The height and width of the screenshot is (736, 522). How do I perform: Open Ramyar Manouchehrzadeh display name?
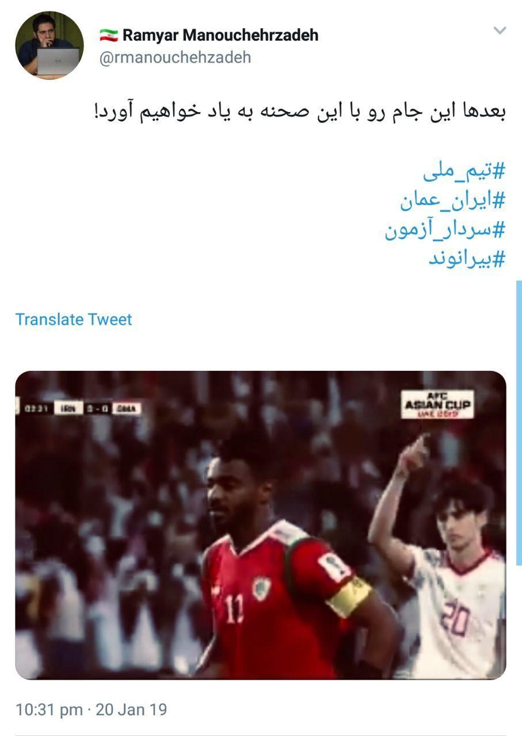pos(220,35)
